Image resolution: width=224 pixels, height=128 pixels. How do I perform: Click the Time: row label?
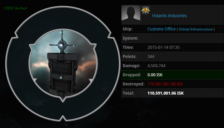coord(128,47)
